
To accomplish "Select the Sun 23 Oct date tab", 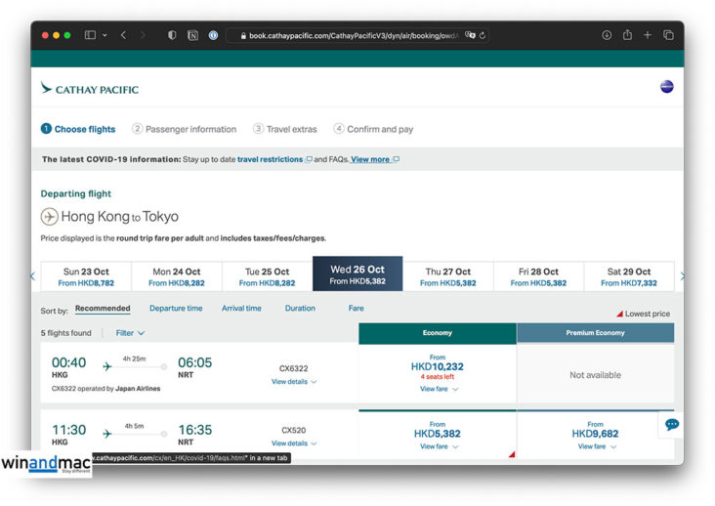I will point(86,276).
